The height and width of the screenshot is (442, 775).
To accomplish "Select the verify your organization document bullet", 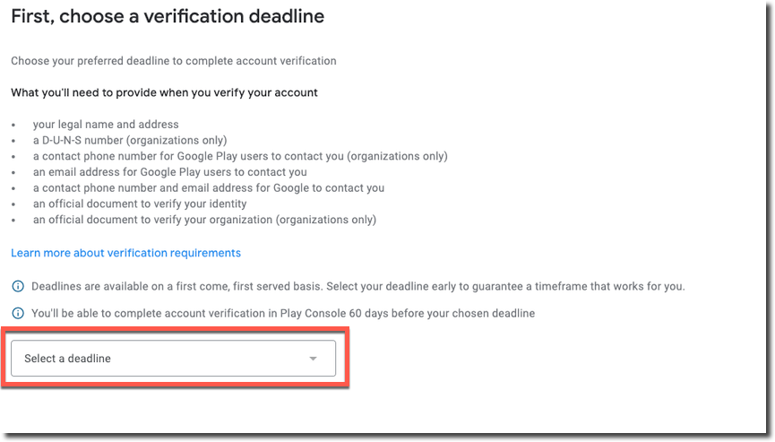I will click(x=204, y=219).
